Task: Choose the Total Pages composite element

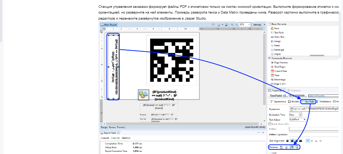Action: pyautogui.click(x=278, y=67)
